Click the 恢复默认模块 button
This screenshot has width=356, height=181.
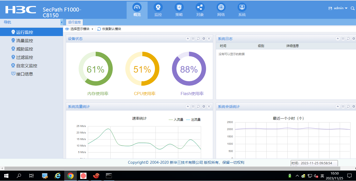[x=109, y=29]
